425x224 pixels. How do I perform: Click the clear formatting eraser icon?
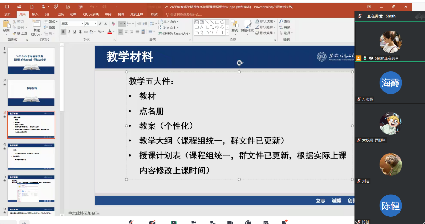click(x=114, y=24)
